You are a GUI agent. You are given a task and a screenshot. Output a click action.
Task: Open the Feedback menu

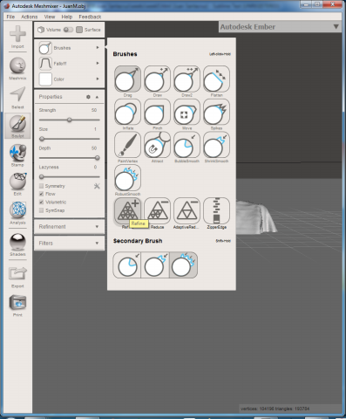click(90, 17)
